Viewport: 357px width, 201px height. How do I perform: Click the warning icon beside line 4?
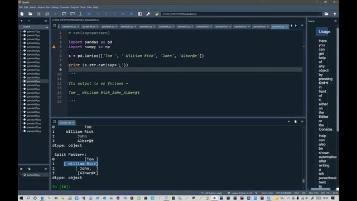point(54,47)
